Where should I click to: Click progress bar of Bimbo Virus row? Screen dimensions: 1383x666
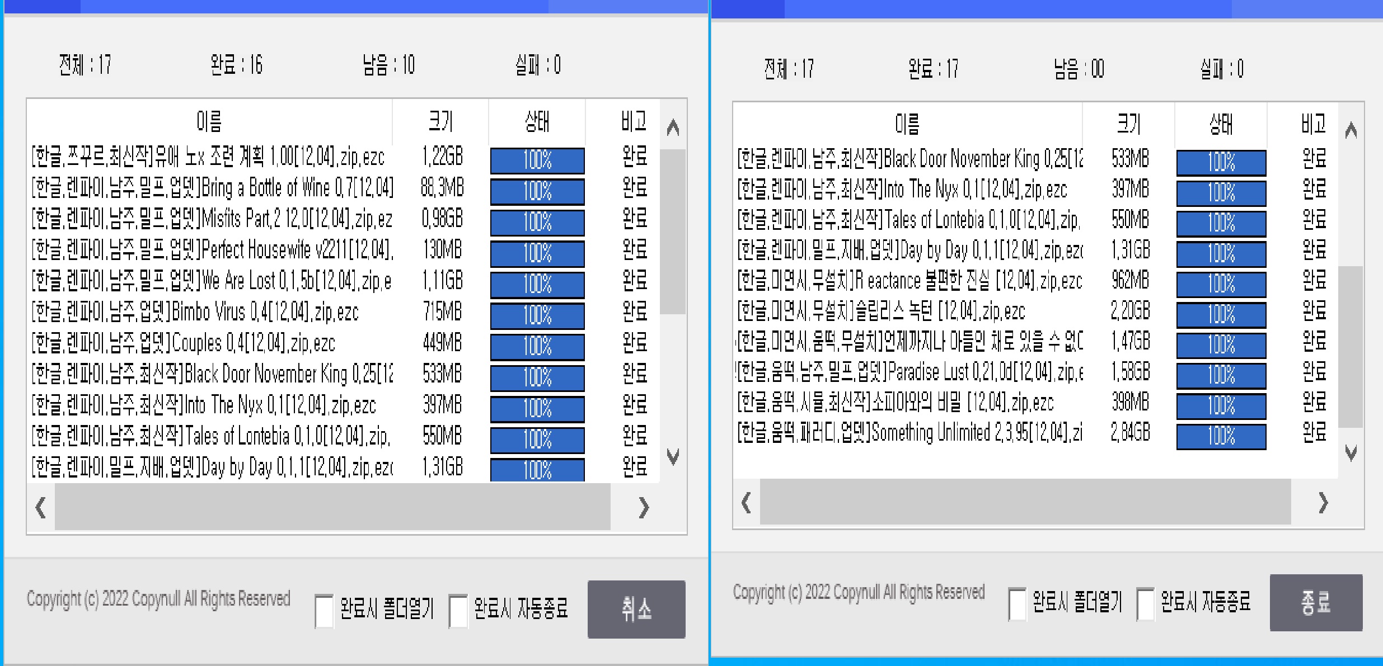click(537, 316)
